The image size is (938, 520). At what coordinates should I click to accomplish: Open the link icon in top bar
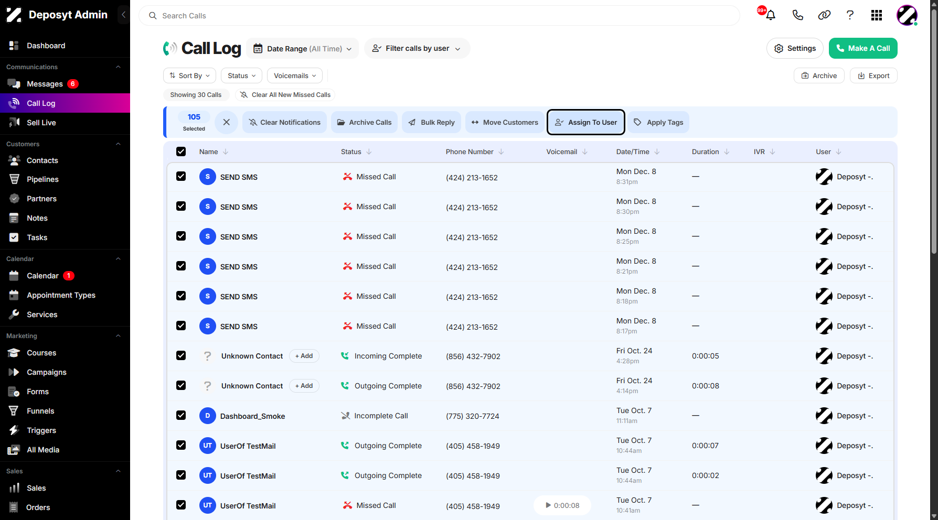(x=824, y=15)
